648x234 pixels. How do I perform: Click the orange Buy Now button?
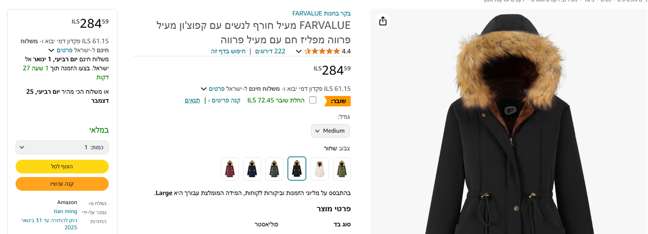coord(62,184)
